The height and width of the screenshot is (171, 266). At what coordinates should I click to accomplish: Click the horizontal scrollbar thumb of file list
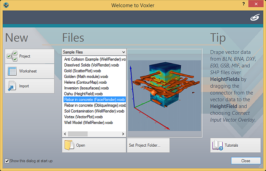click(78, 134)
